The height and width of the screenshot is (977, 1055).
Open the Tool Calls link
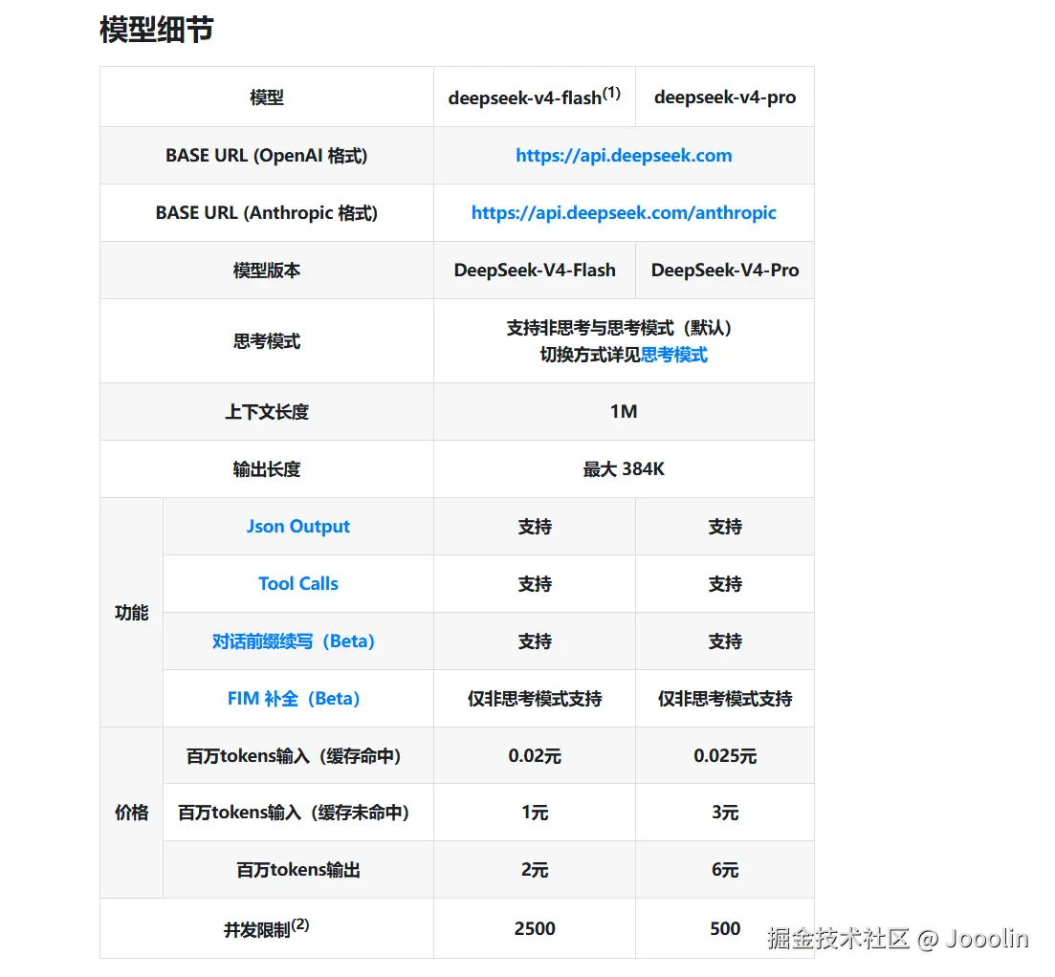[298, 584]
